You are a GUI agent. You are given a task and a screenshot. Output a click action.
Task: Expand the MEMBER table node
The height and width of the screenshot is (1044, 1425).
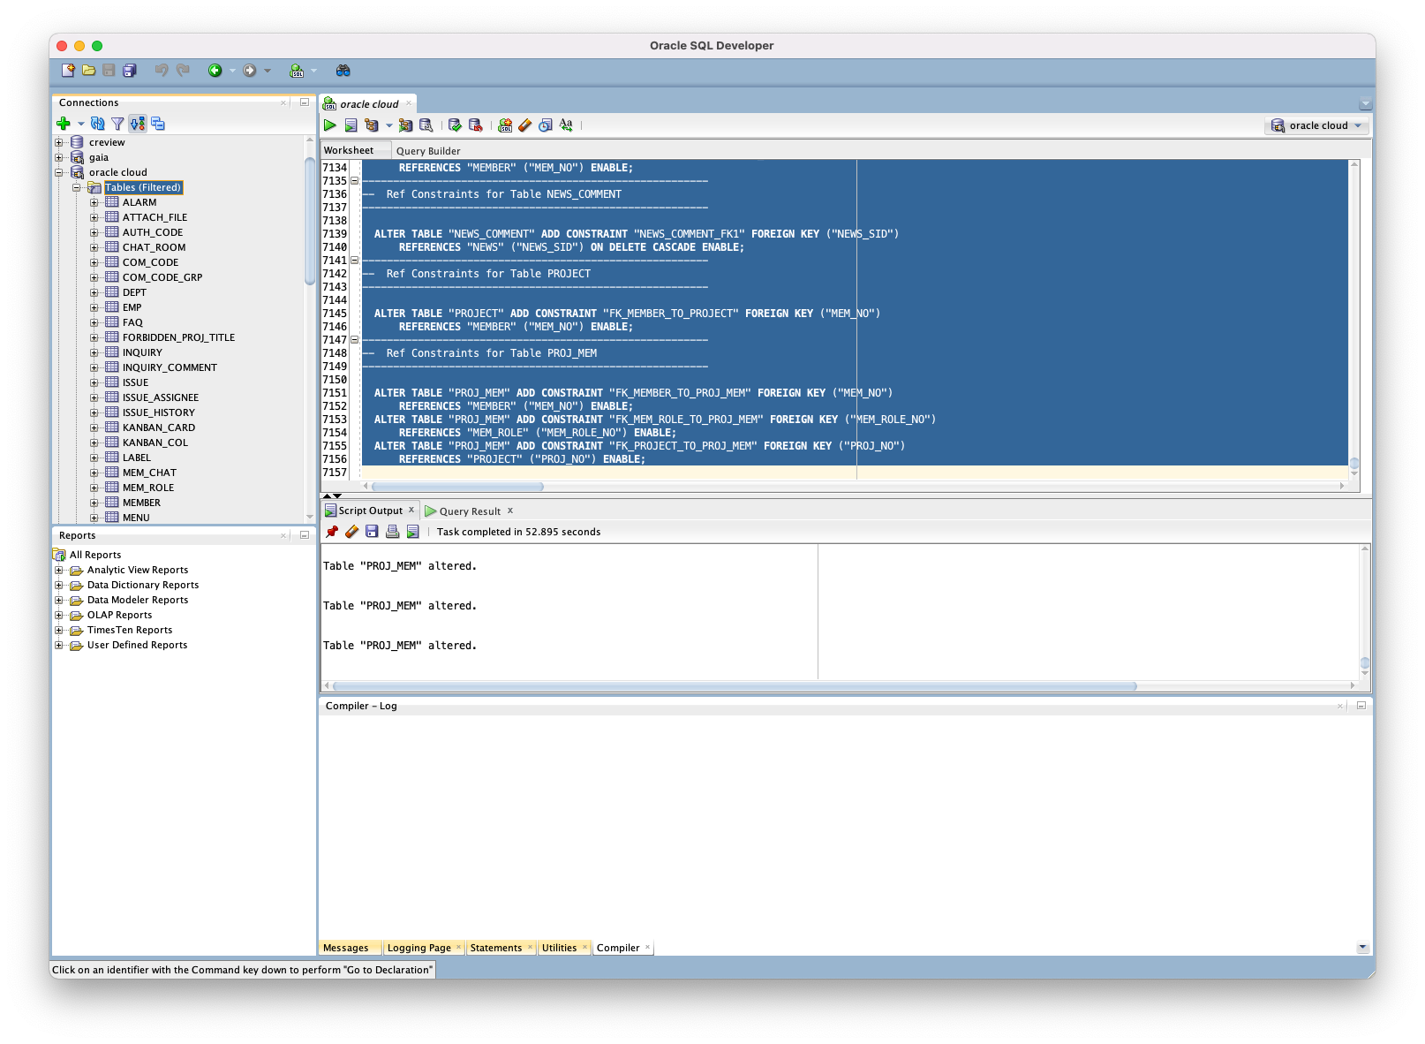(x=94, y=503)
